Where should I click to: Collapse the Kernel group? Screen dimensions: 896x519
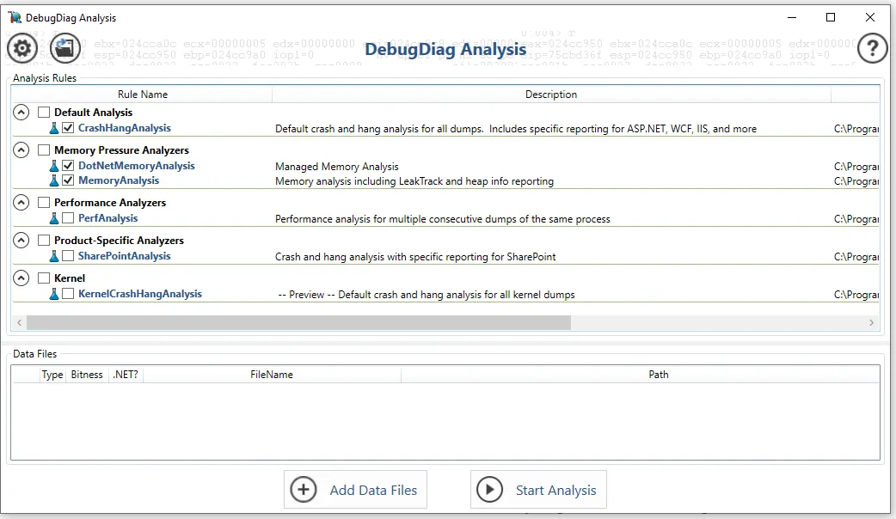(x=21, y=278)
